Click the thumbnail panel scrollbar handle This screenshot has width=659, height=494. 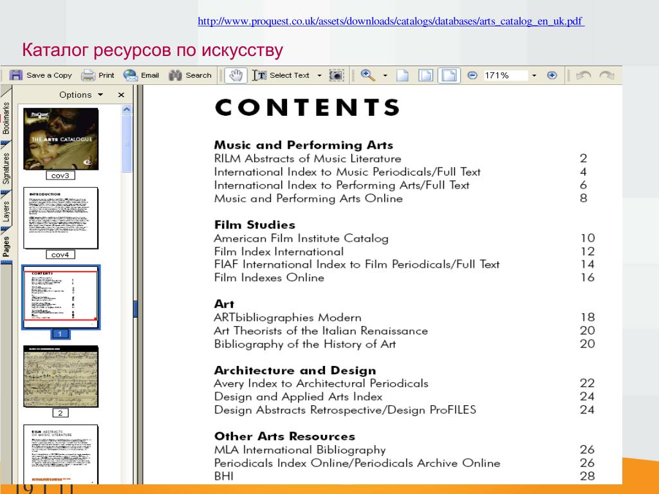coord(127,143)
